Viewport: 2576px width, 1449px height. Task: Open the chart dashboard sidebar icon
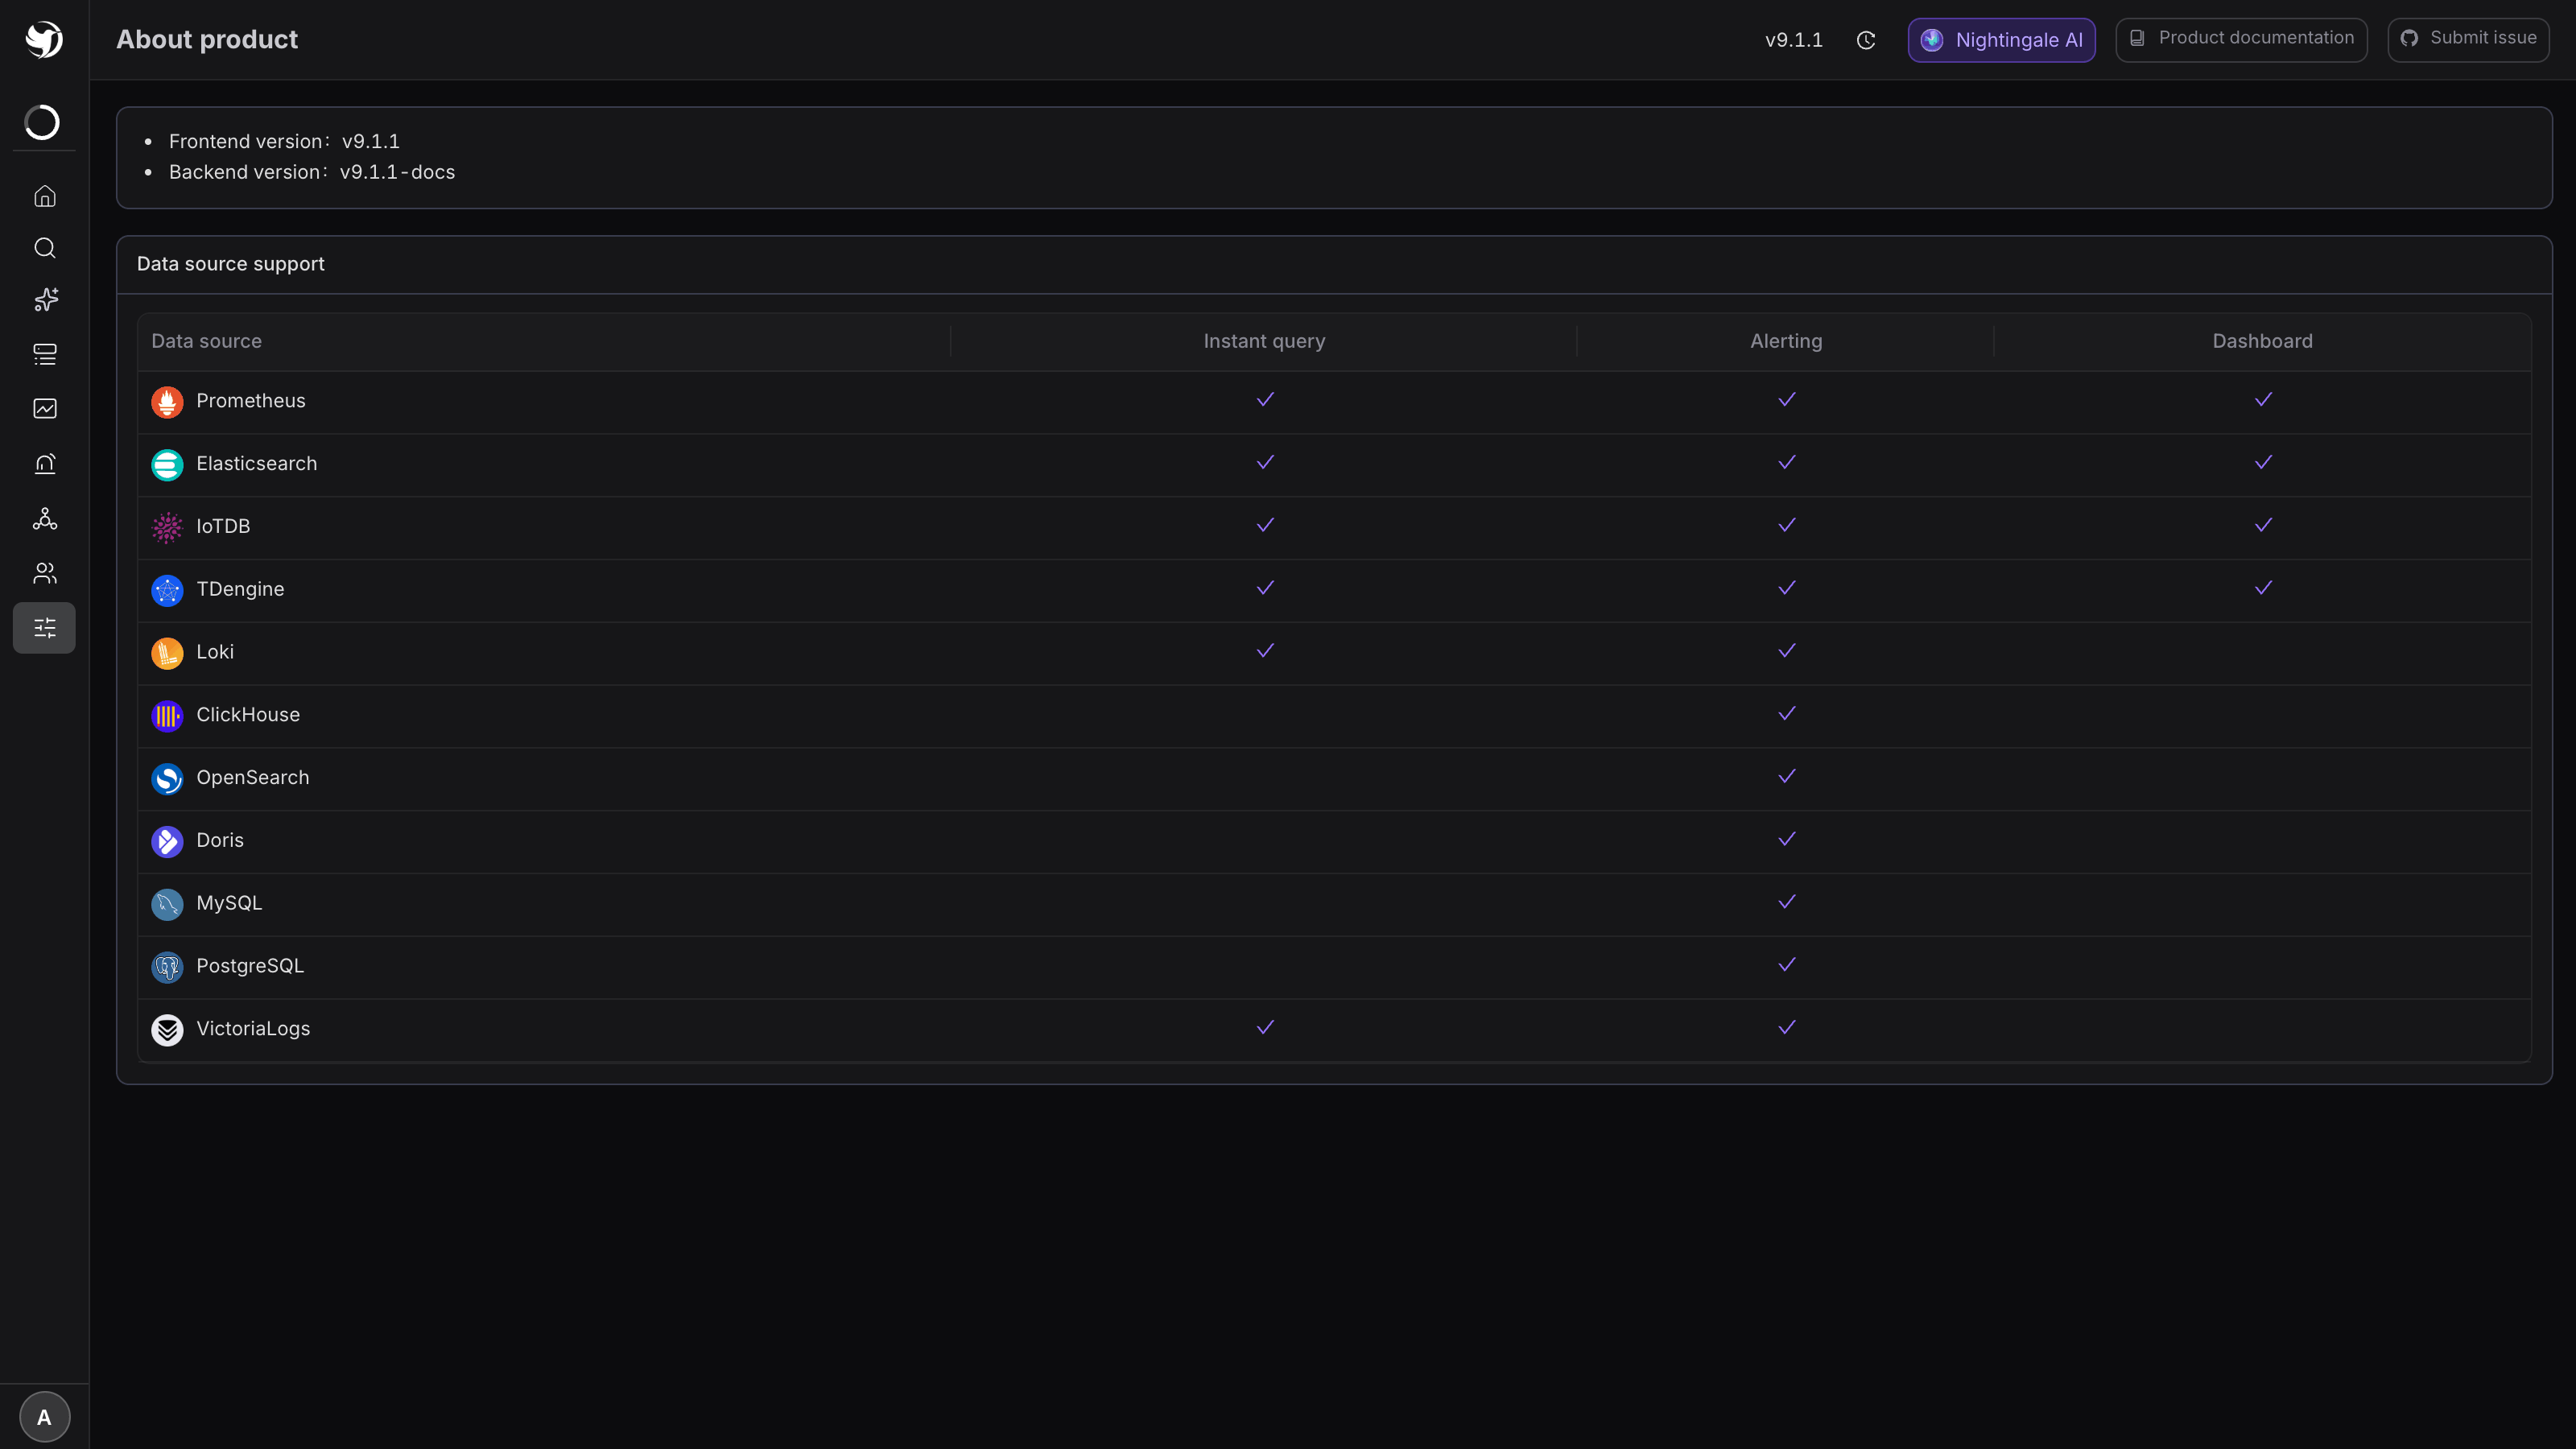point(44,408)
